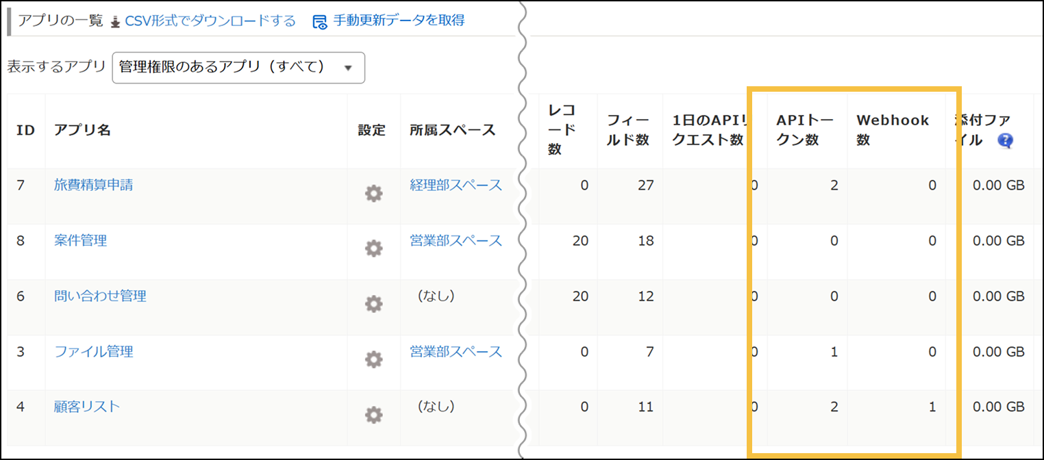Open the 表示するアプリ dropdown

pyautogui.click(x=238, y=68)
